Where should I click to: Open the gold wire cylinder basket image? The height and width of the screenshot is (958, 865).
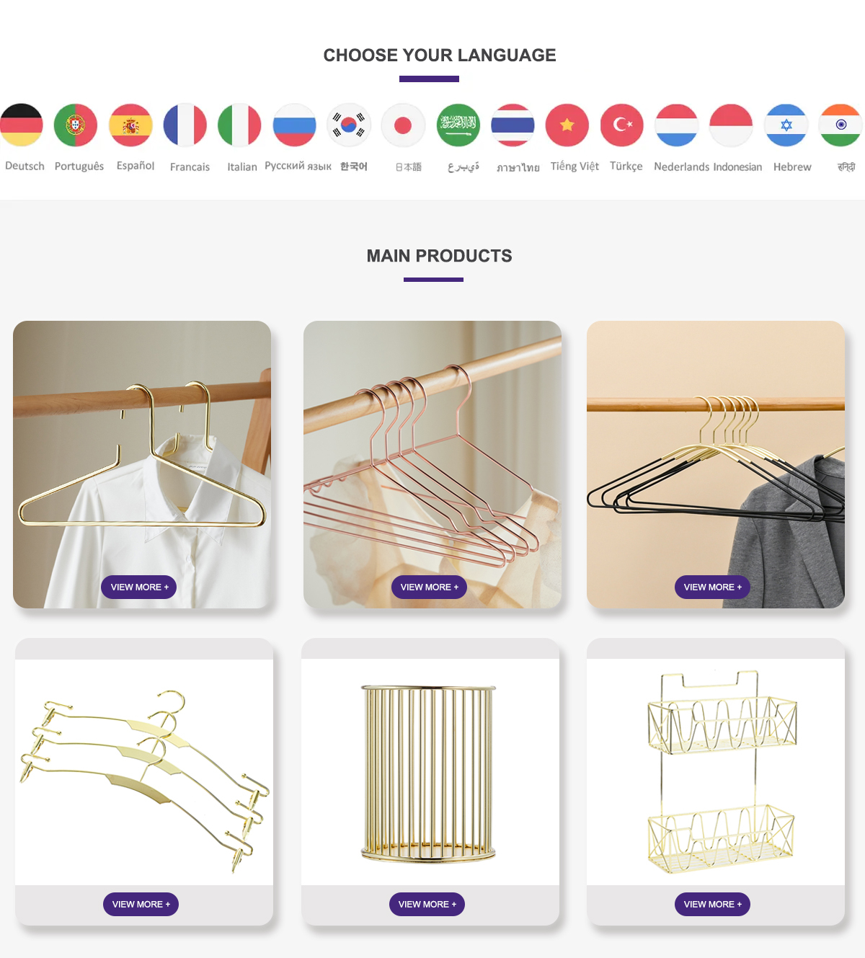tap(430, 772)
